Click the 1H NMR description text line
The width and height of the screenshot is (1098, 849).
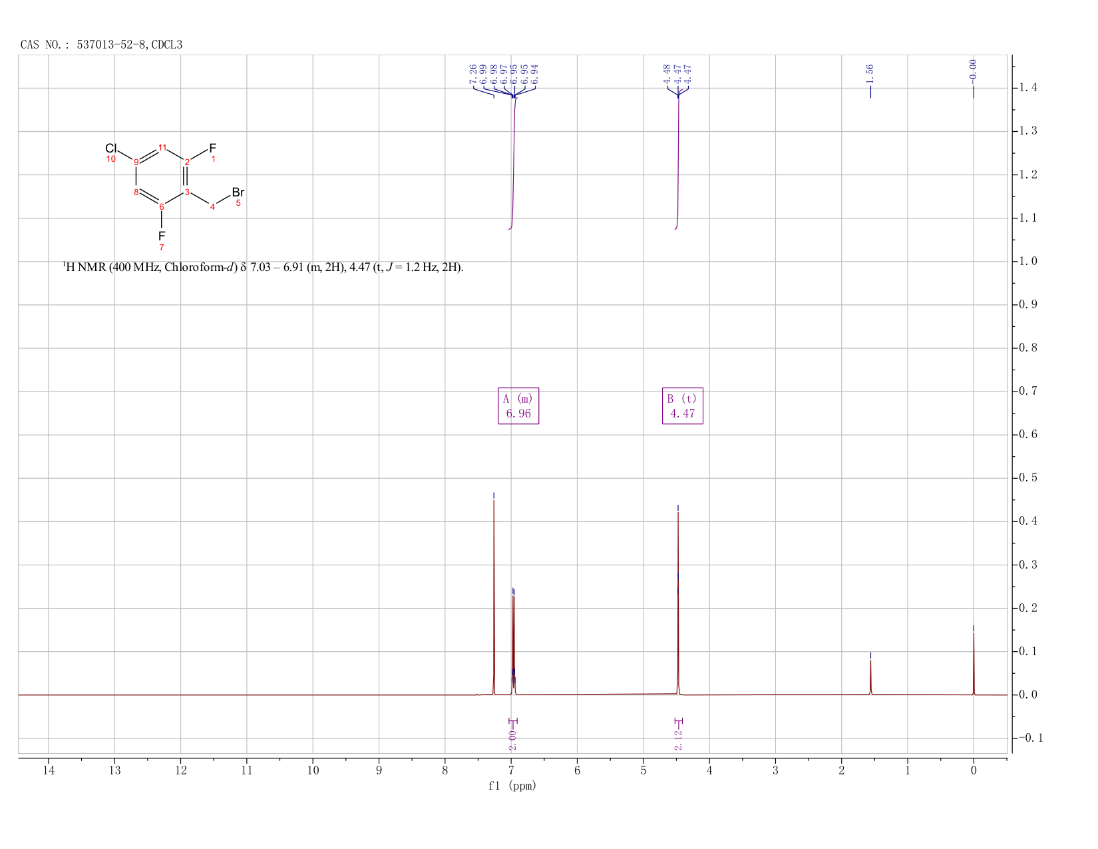click(x=263, y=268)
